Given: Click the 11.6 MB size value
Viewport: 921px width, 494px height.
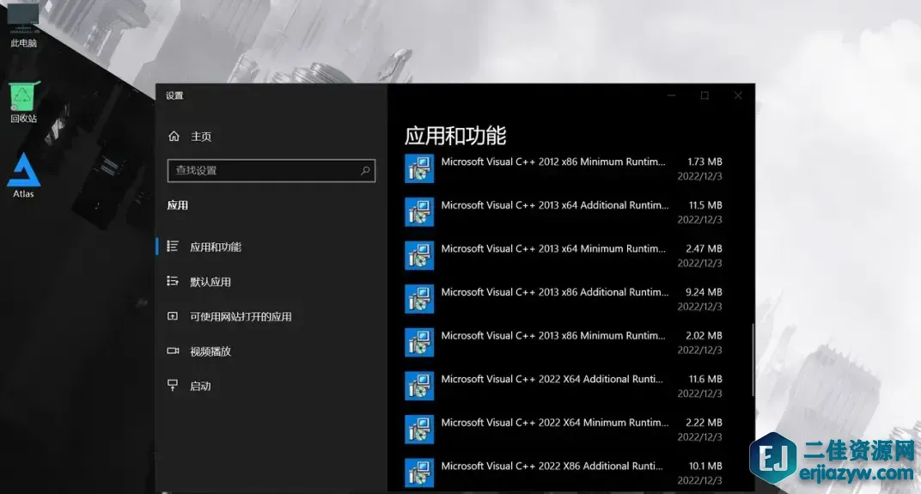Looking at the screenshot, I should (705, 379).
